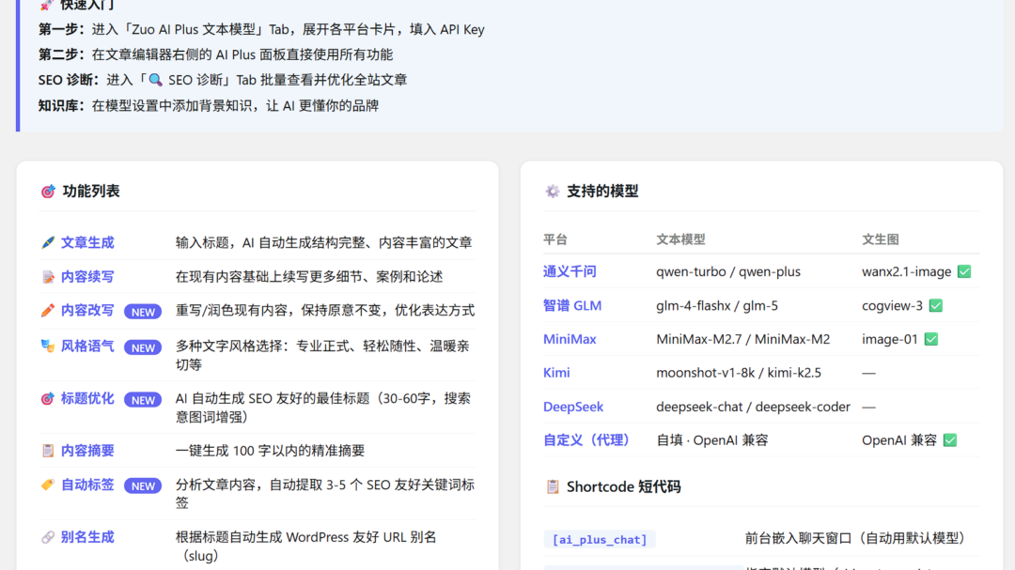Click the [ai_plus_chat] shortcode tag
Screen dimensions: 1015x570
pos(600,539)
